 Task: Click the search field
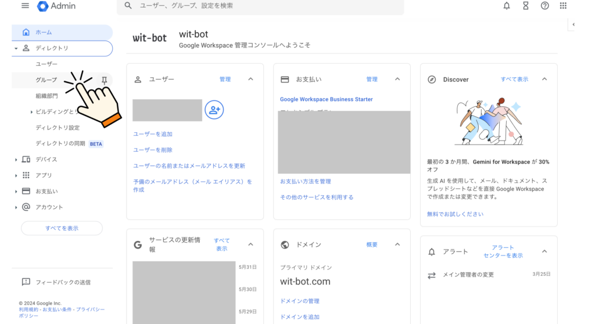(x=261, y=6)
